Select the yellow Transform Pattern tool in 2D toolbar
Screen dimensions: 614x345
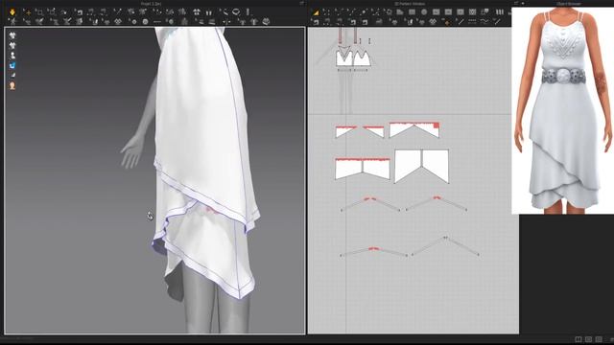pos(316,12)
